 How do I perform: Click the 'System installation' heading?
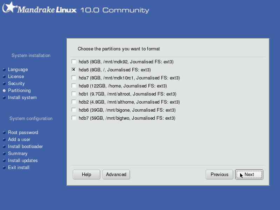pos(31,56)
